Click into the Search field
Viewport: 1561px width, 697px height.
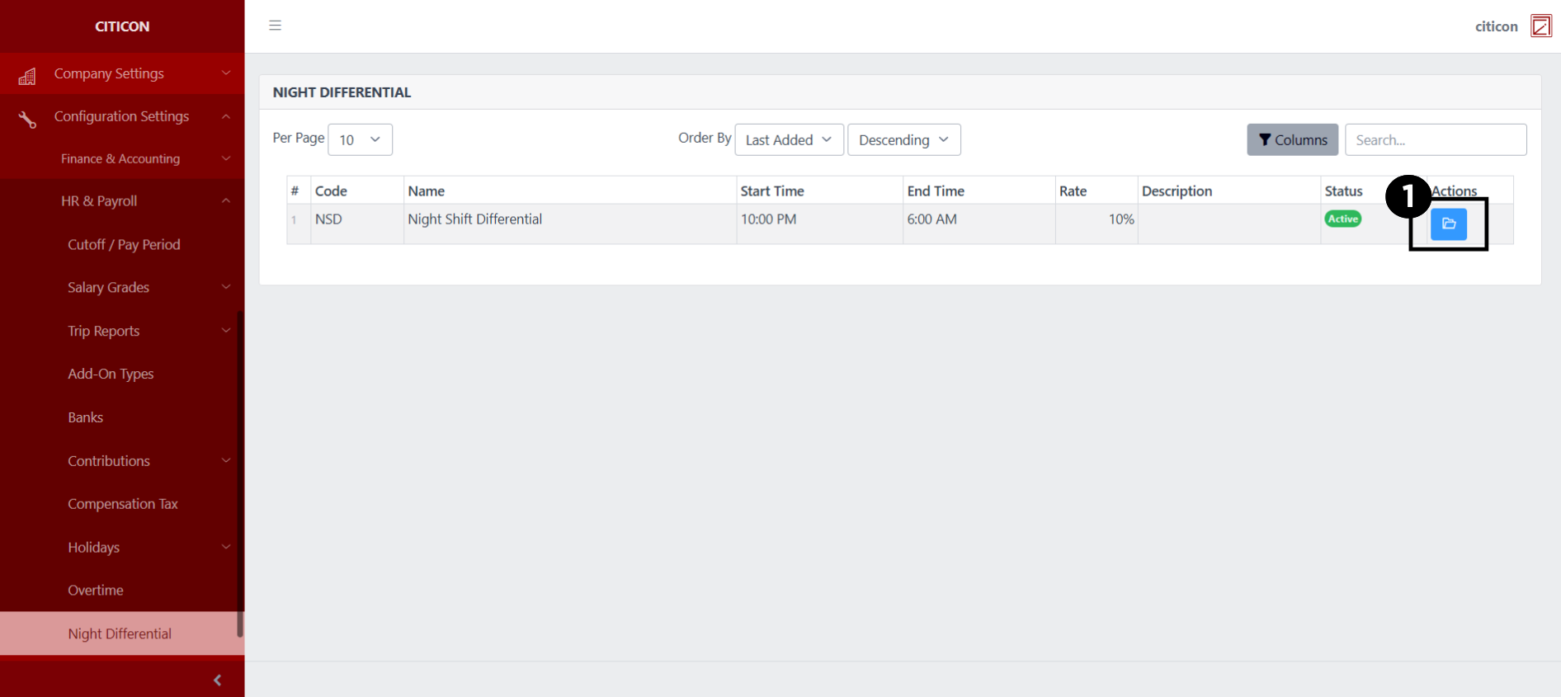tap(1435, 139)
